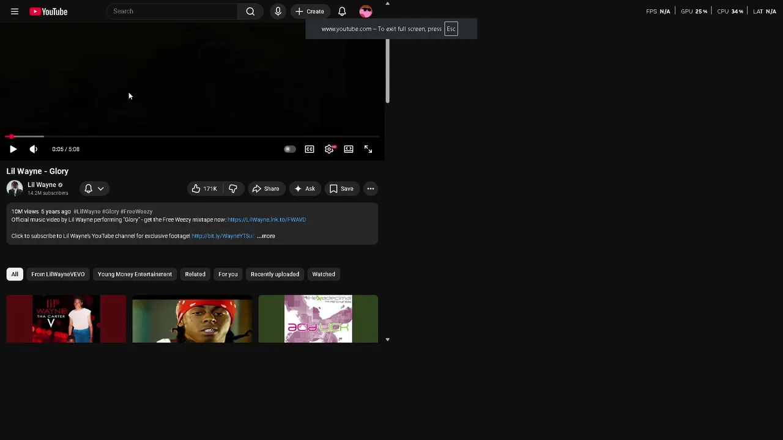
Task: Open the Acid Lick thumbnail
Action: pyautogui.click(x=318, y=319)
